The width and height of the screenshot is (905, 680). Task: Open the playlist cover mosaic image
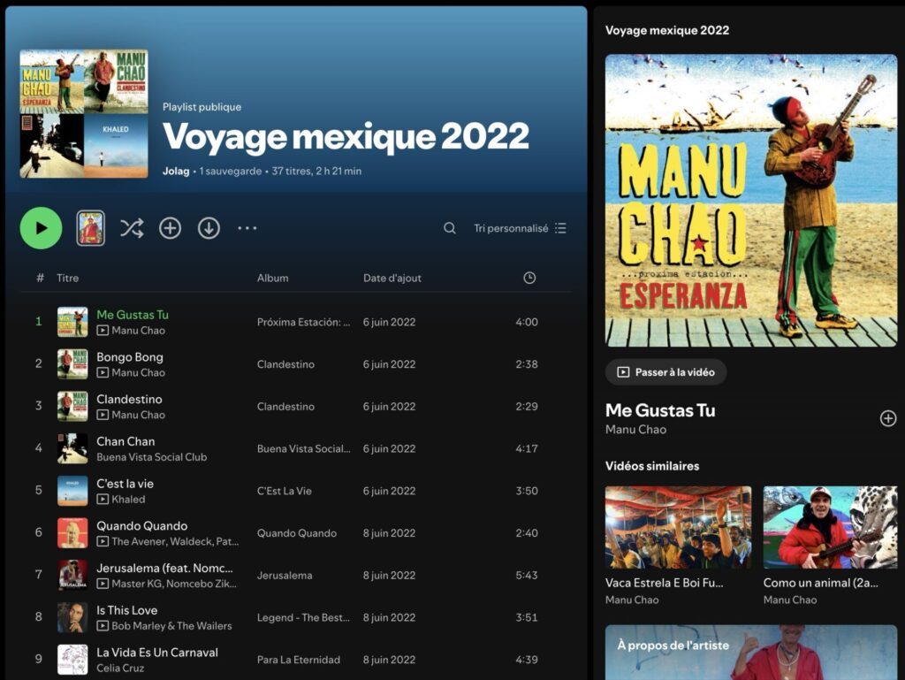(84, 114)
